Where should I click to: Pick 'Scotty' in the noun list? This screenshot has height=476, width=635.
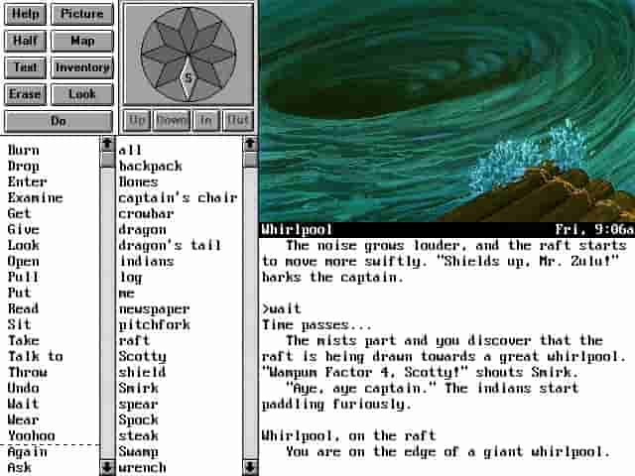(142, 357)
